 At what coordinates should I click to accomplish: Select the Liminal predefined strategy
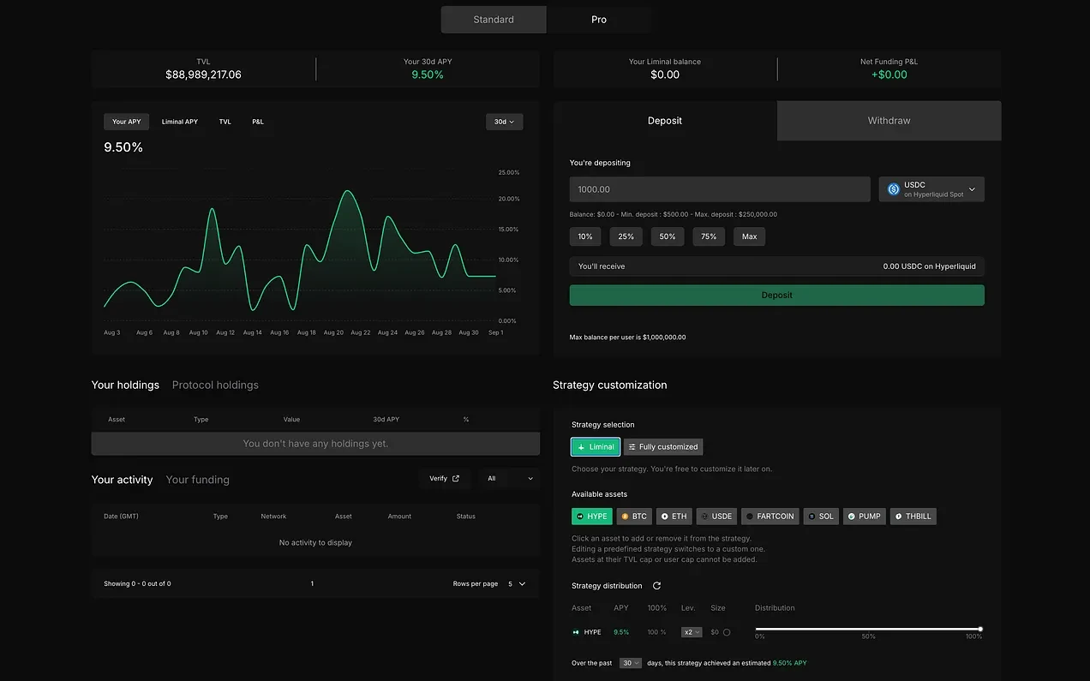(x=595, y=446)
